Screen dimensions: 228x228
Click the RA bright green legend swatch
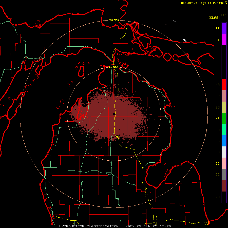[x=224, y=130]
